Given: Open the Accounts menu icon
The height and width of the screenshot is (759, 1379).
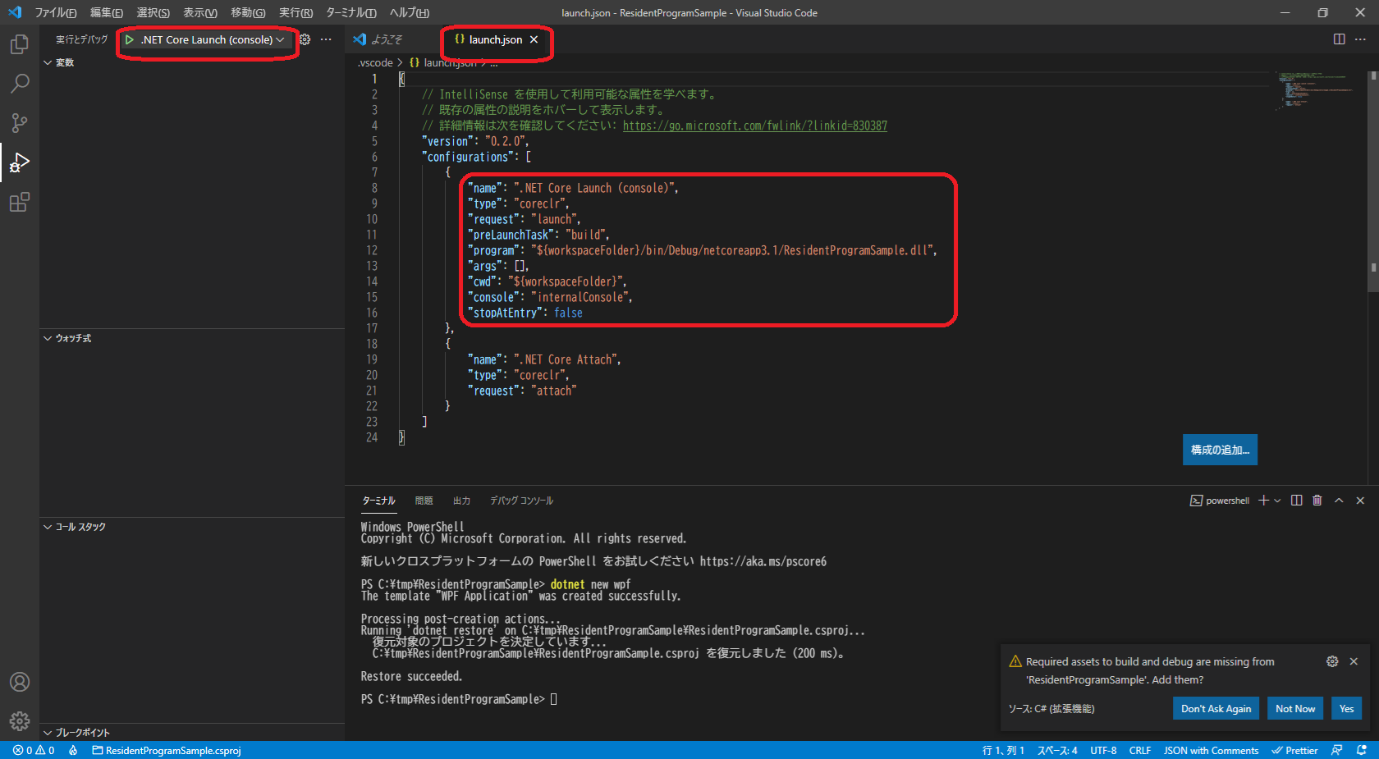Looking at the screenshot, I should coord(20,682).
